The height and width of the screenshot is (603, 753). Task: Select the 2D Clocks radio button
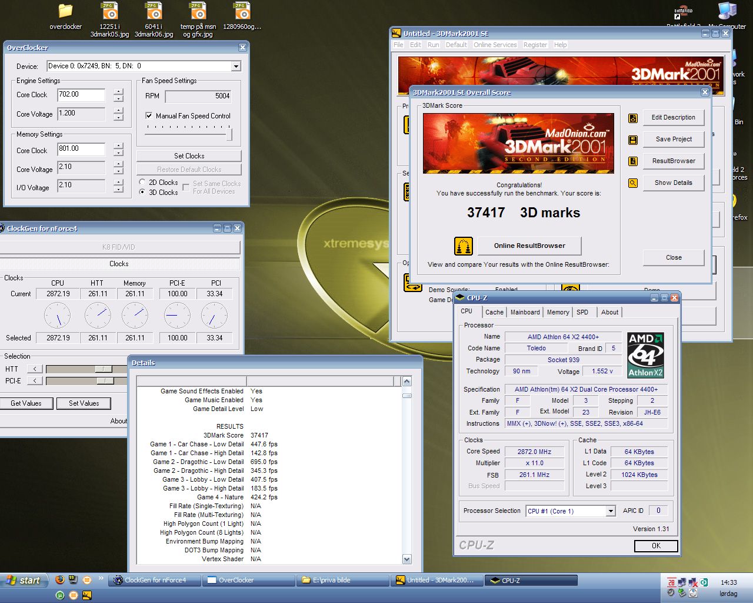[x=142, y=183]
